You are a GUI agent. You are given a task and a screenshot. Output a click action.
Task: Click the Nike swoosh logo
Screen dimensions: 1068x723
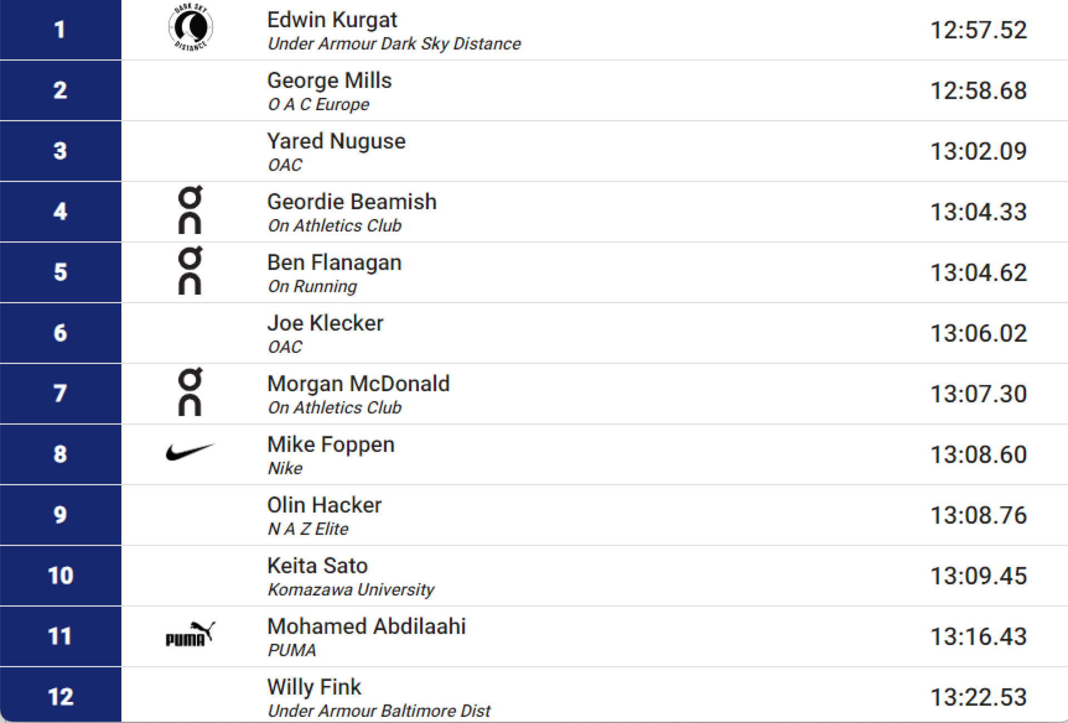point(190,451)
